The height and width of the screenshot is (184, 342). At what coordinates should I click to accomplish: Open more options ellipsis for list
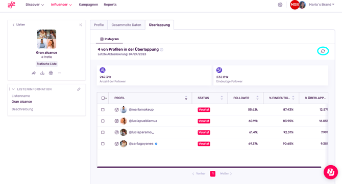[59, 73]
